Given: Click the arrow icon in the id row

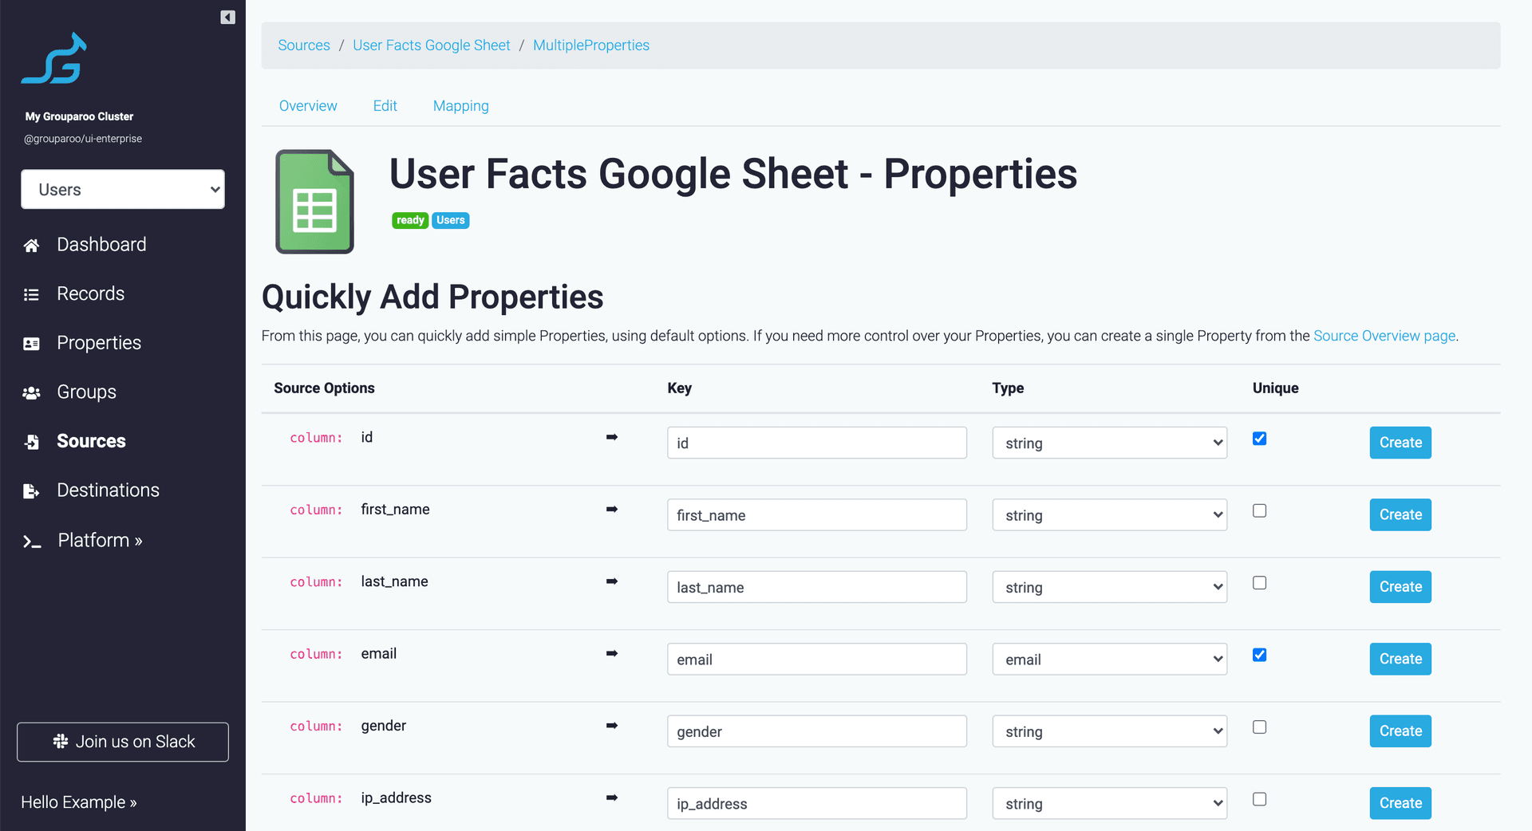Looking at the screenshot, I should (612, 437).
